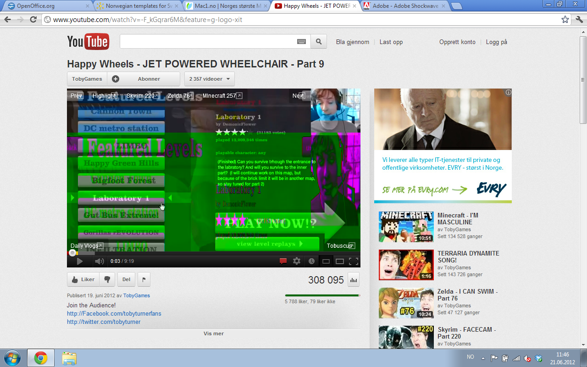Click the plus icon next to Abonner
The height and width of the screenshot is (367, 587).
(x=116, y=79)
